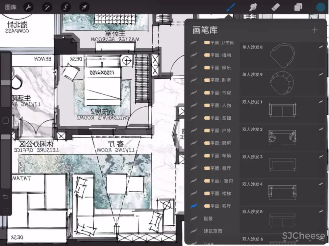This screenshot has height=246, width=329.
Task: Tap the square modifier button in sidebar
Action: pos(6,120)
